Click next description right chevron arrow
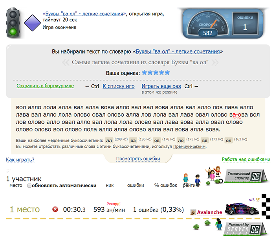The image size is (275, 237). (x=215, y=62)
